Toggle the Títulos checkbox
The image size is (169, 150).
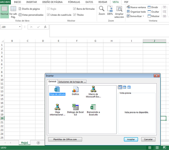74,15
